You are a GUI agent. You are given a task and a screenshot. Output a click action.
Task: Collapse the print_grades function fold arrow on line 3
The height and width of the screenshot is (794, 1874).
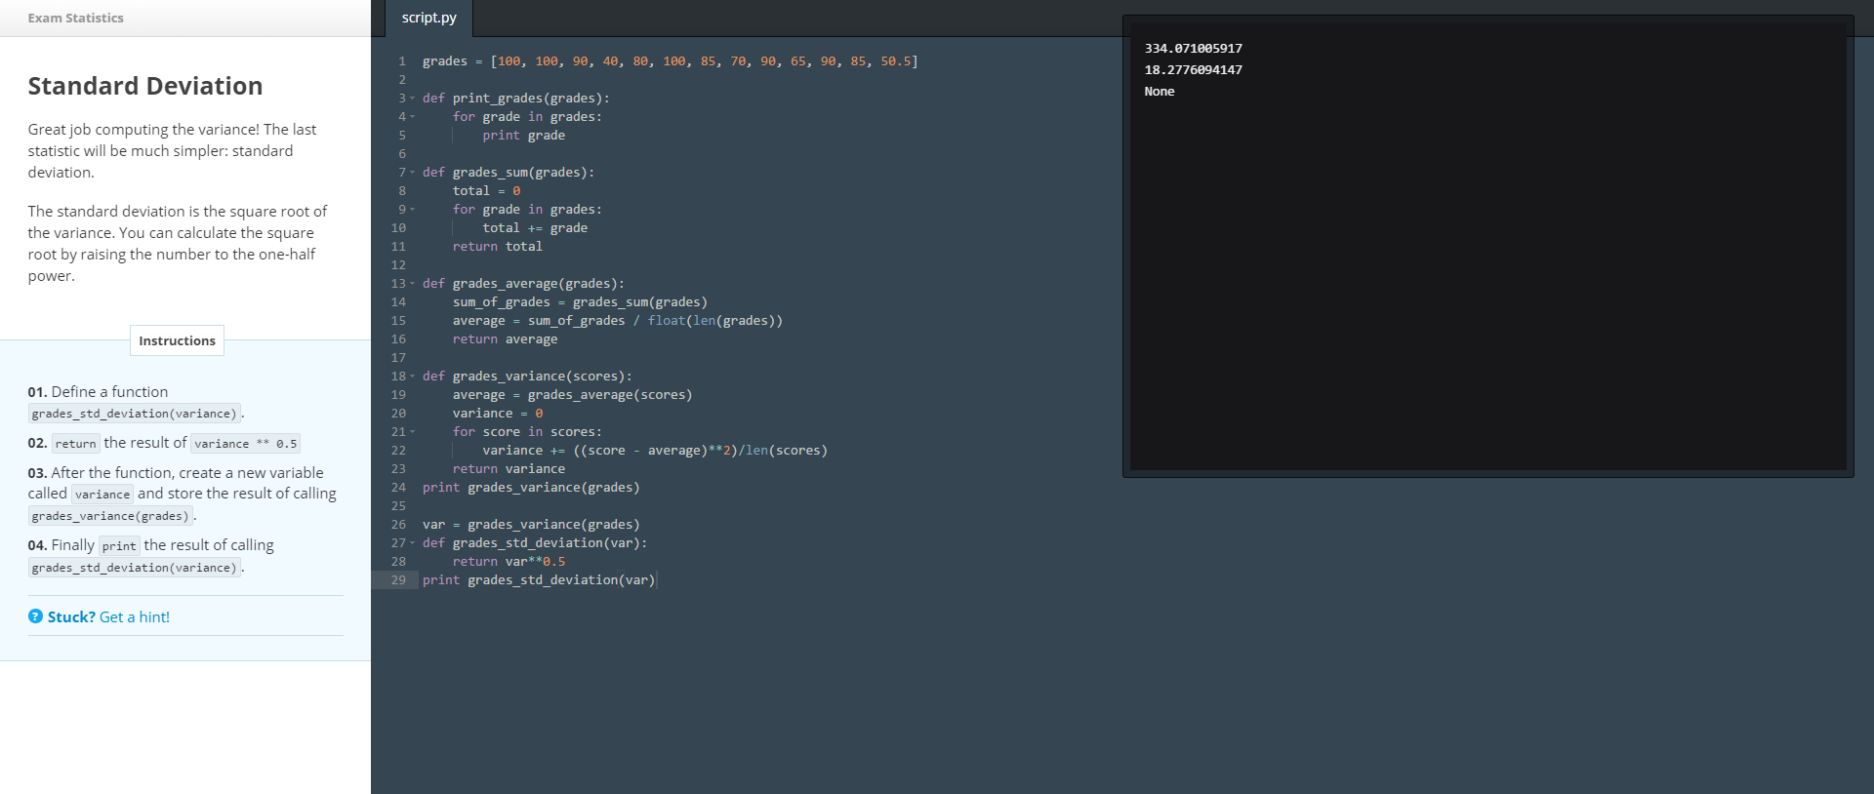coord(412,99)
